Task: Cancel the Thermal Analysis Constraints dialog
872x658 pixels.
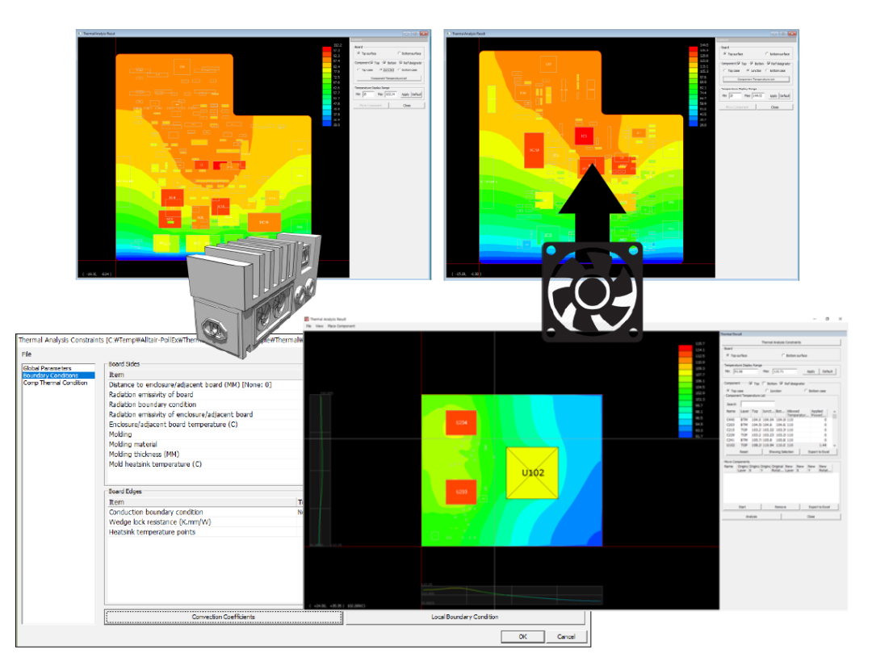Action: (x=566, y=636)
